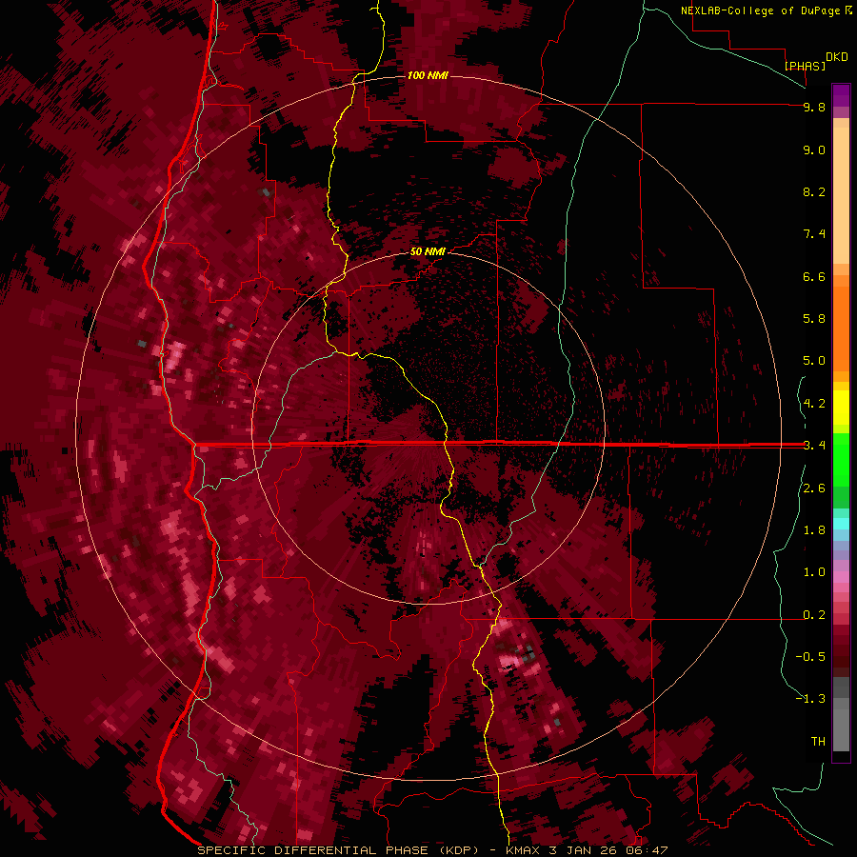Click the KMAX 3 JAN 26 06:47 timestamp
The height and width of the screenshot is (857, 857).
587,850
